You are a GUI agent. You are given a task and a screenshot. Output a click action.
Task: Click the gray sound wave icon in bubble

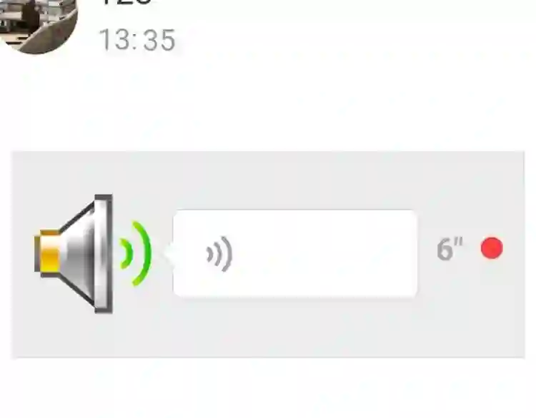tap(219, 254)
